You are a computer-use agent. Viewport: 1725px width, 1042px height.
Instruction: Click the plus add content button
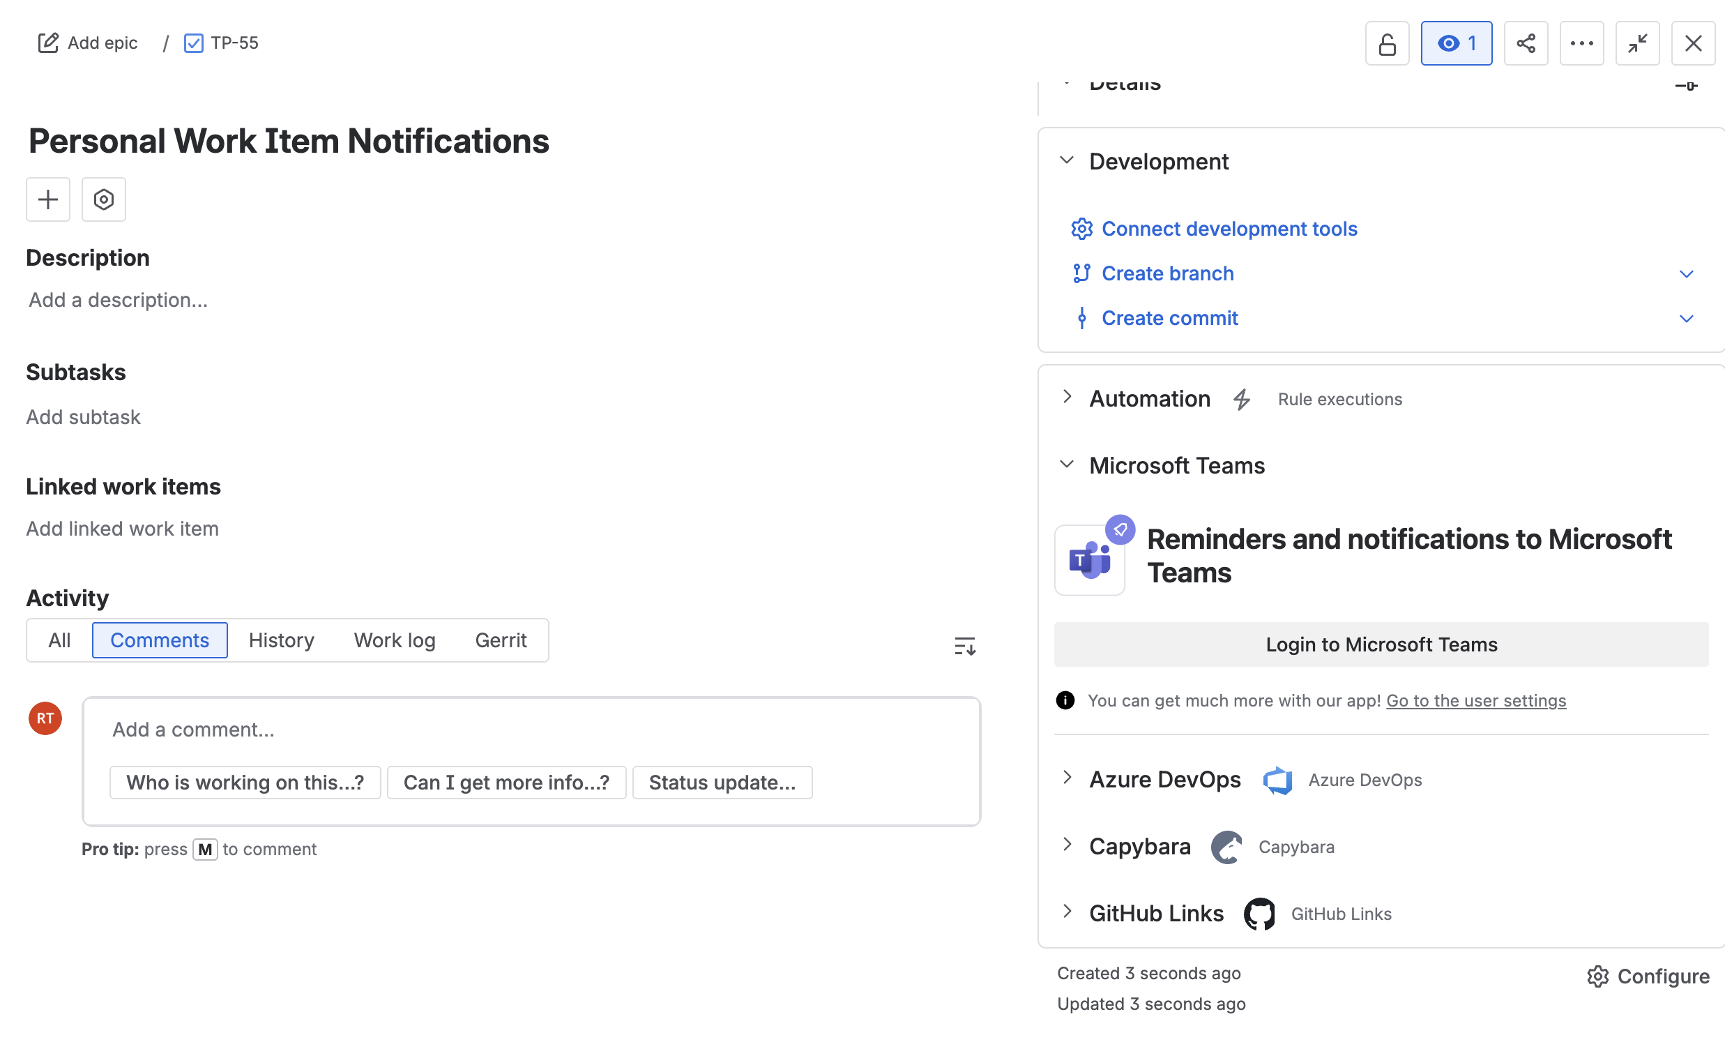[47, 199]
